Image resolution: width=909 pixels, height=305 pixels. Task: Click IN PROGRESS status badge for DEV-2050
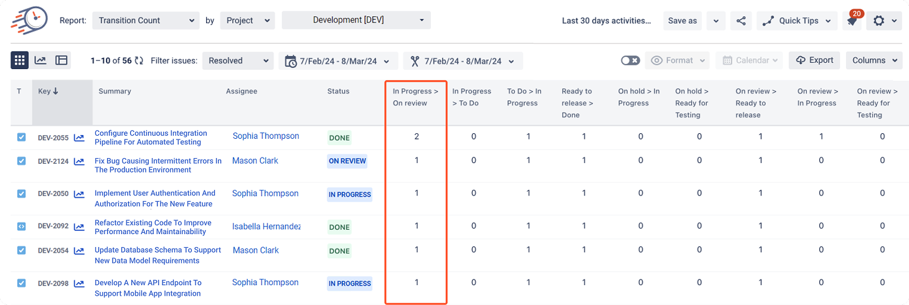350,194
